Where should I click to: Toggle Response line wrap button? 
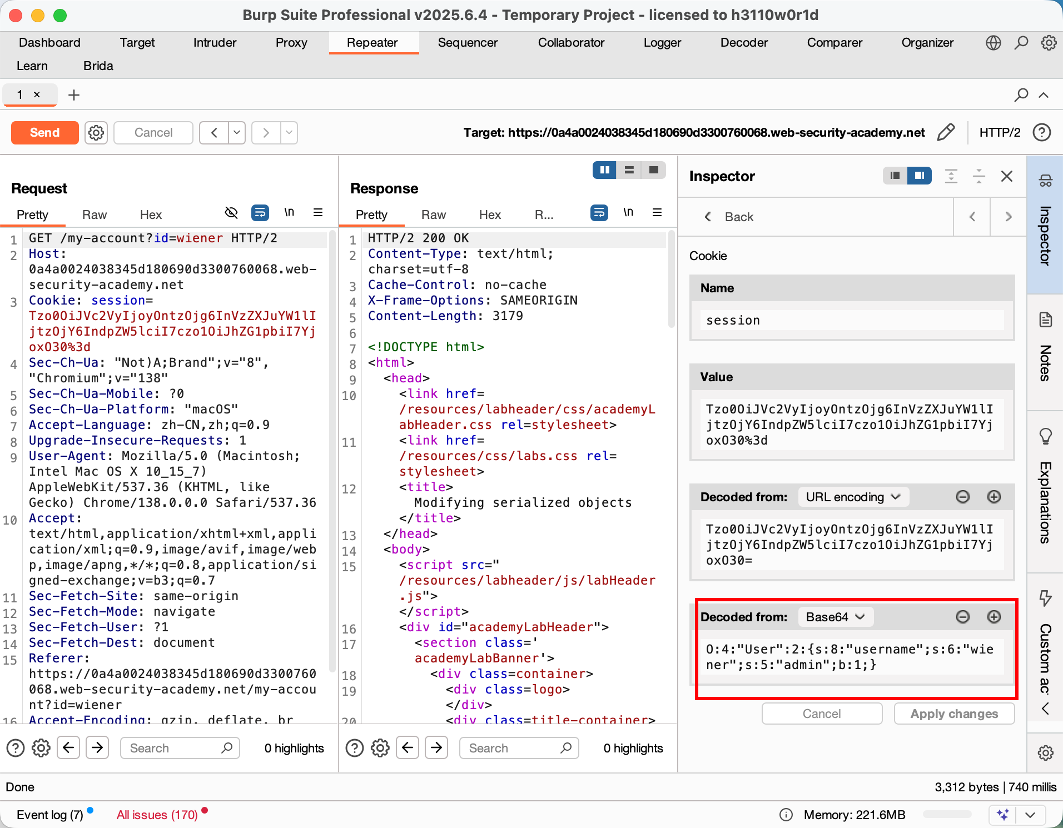599,212
